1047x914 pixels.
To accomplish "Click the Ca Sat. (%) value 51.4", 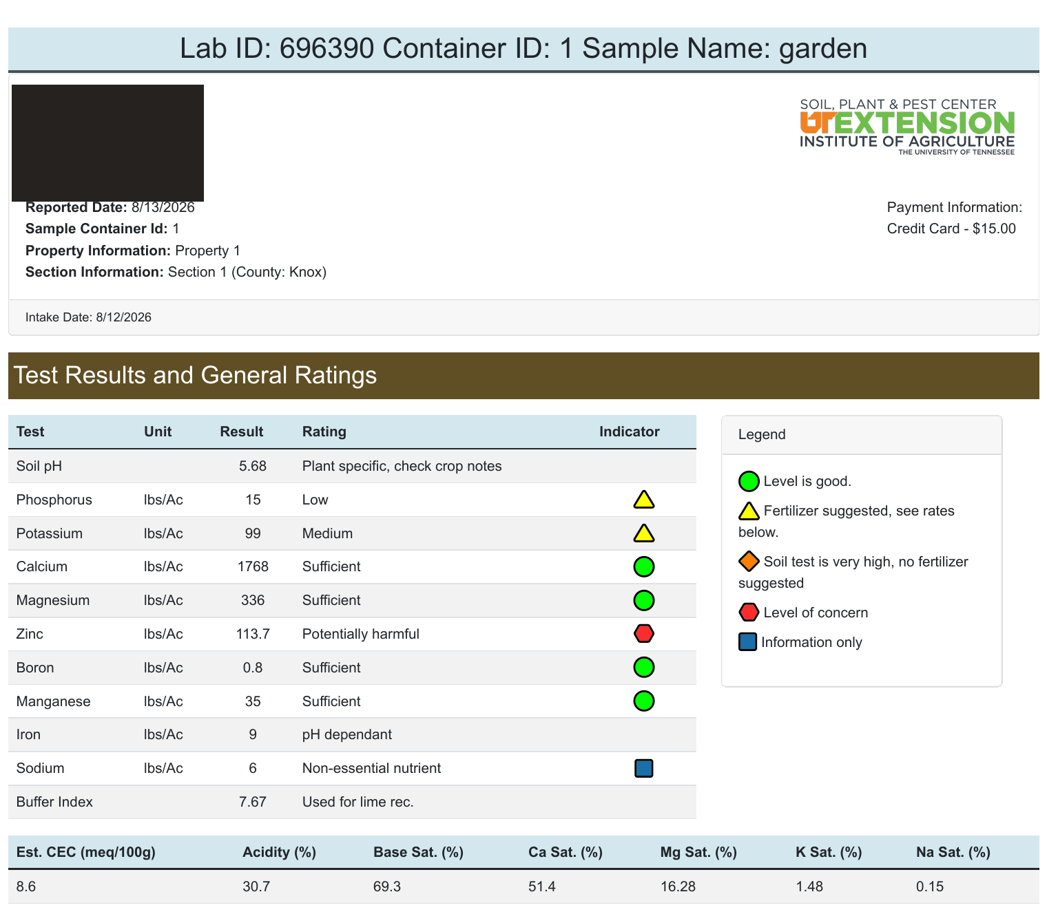I will pyautogui.click(x=542, y=886).
